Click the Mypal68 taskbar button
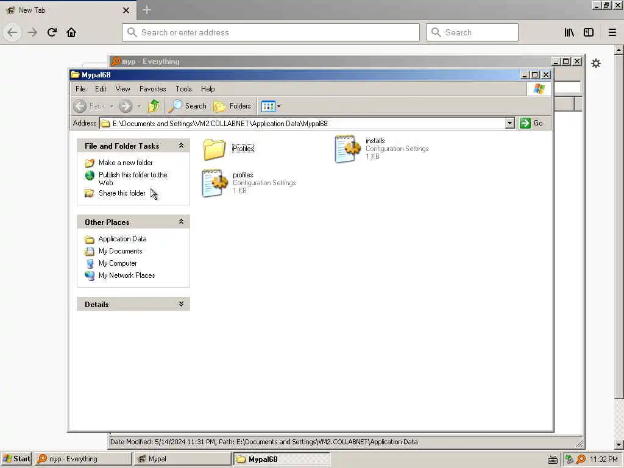The height and width of the screenshot is (468, 624). pos(282,459)
